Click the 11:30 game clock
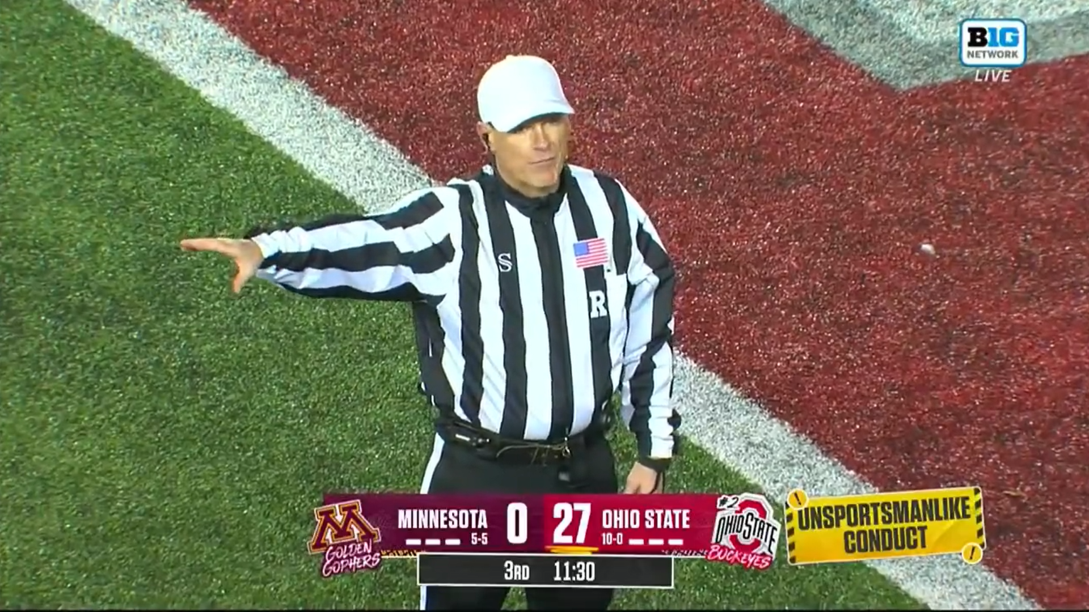1089x612 pixels. [574, 572]
